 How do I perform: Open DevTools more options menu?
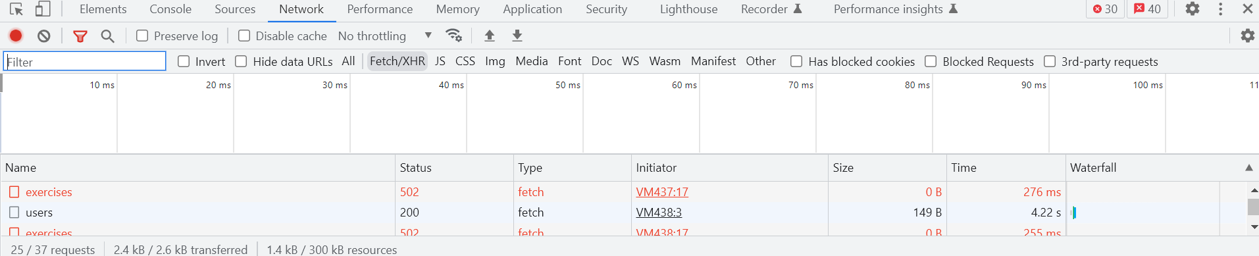(x=1221, y=9)
